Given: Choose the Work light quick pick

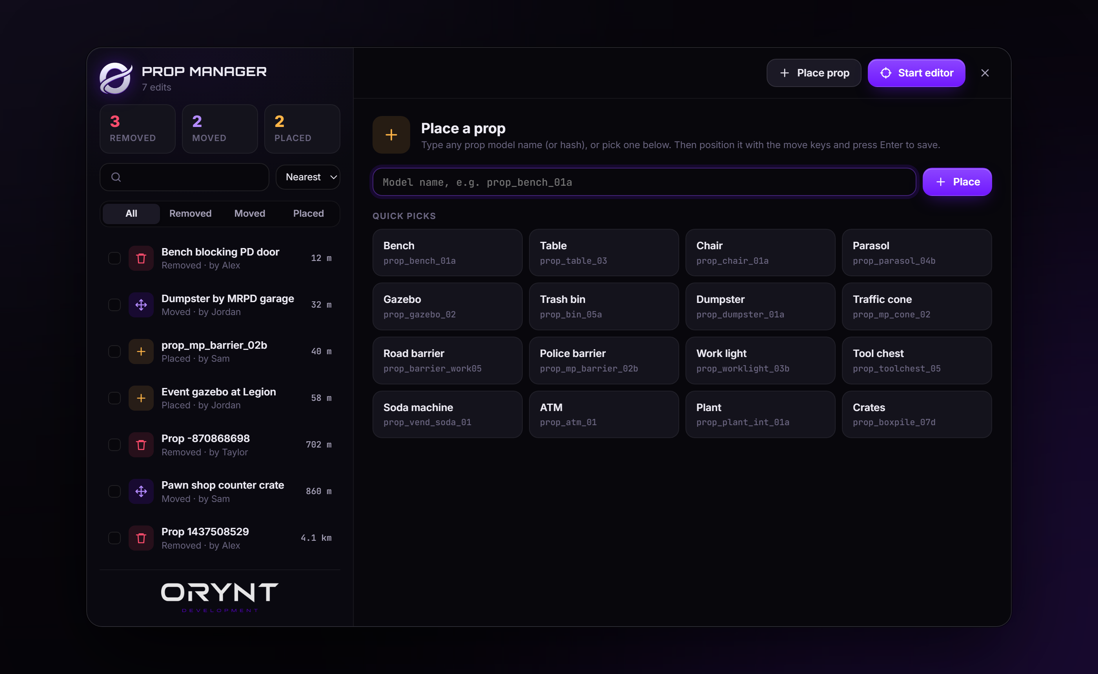Looking at the screenshot, I should (760, 360).
